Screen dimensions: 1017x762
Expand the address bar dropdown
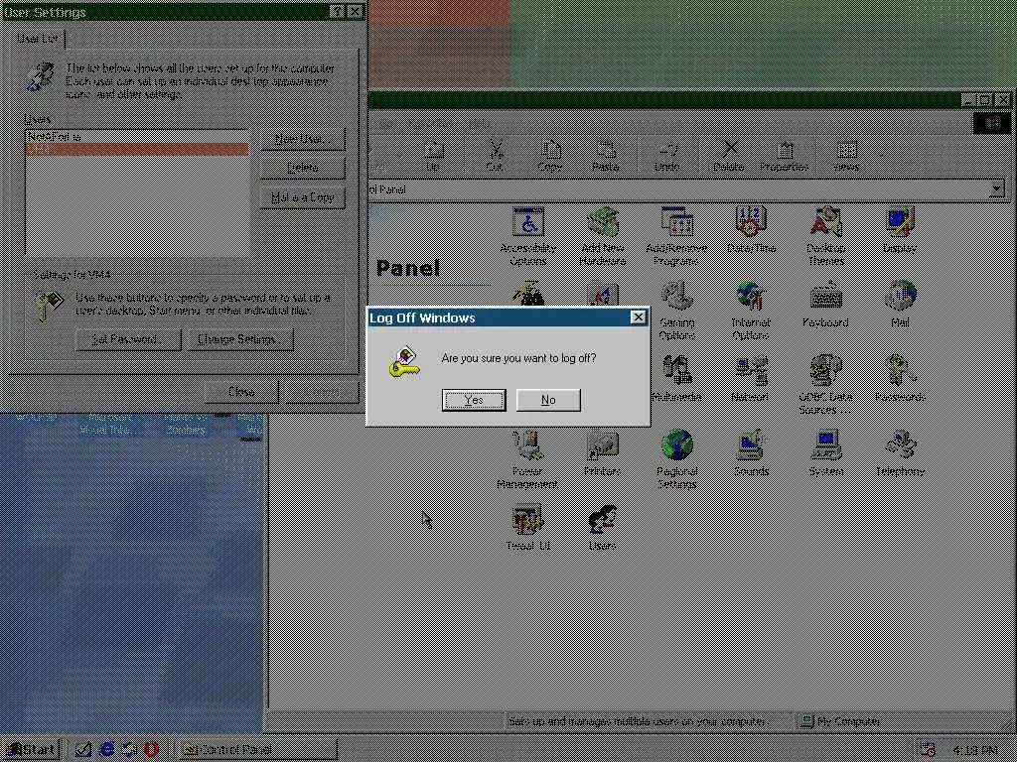pyautogui.click(x=997, y=190)
